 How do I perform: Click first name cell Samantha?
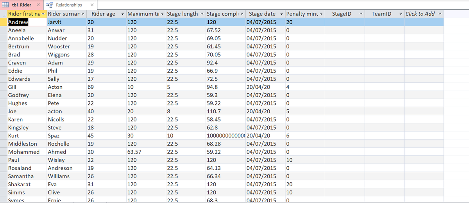click(27, 176)
